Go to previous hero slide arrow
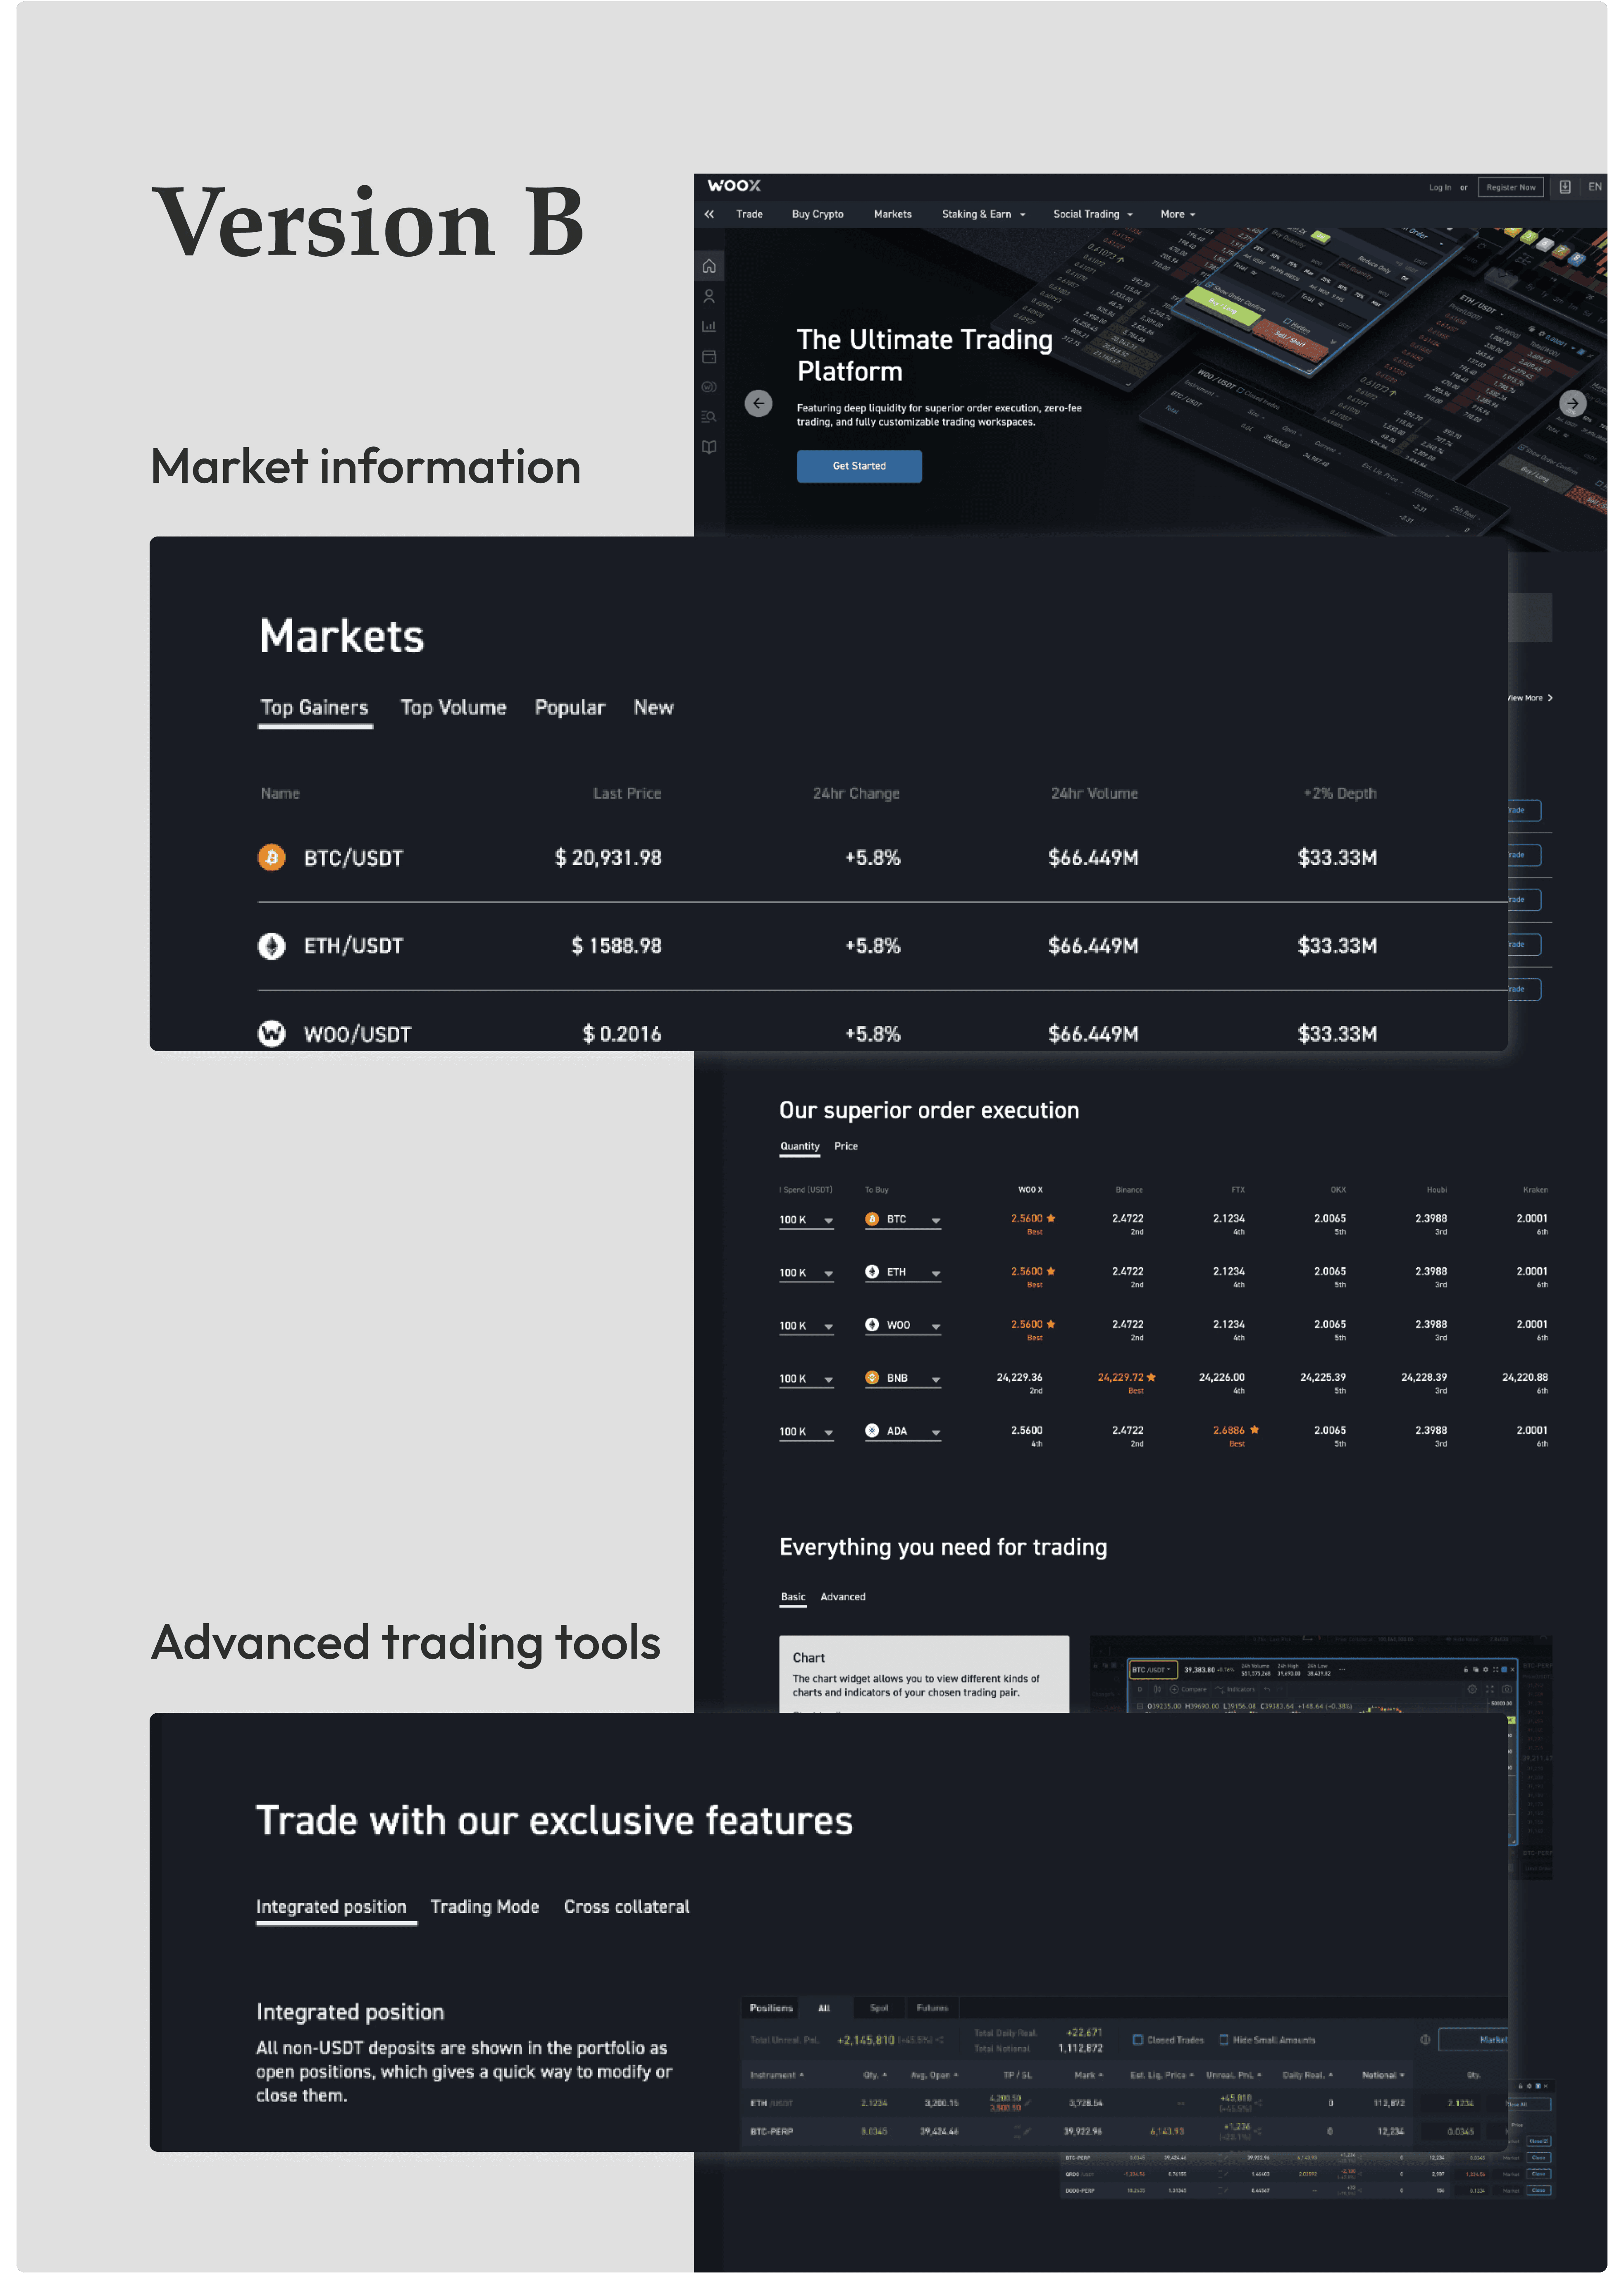 click(x=758, y=403)
